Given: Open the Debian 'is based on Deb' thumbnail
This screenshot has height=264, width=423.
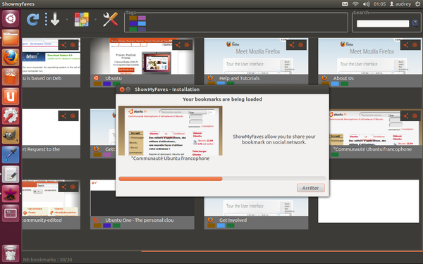Looking at the screenshot, I should coord(51,56).
